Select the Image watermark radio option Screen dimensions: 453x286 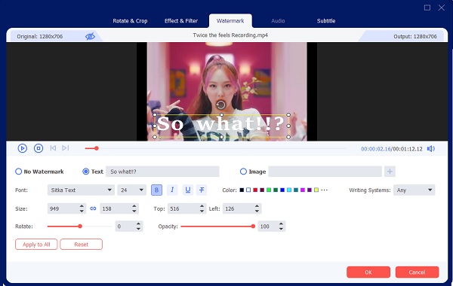point(243,172)
